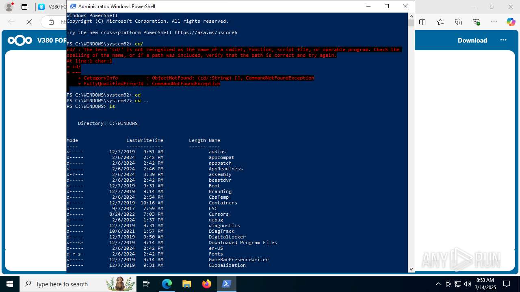Click the taskbar search monkey illustration

pyautogui.click(x=121, y=284)
